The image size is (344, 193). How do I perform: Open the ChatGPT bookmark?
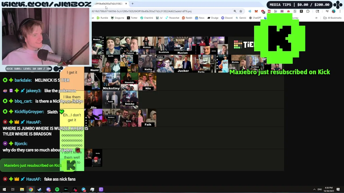pos(255,18)
